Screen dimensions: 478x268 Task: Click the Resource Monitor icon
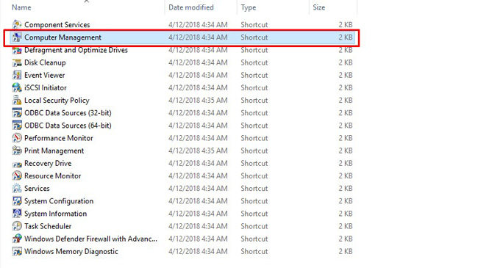click(17, 175)
